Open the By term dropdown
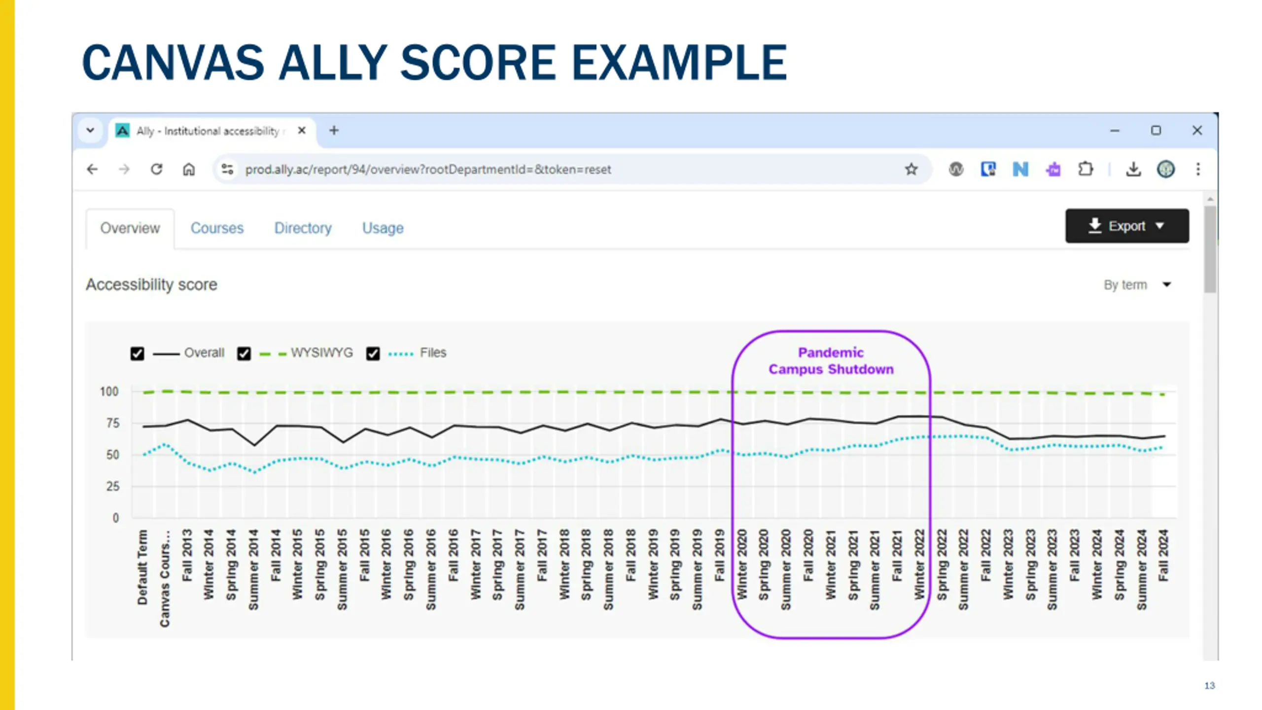Screen dimensions: 1262x710 [1137, 284]
